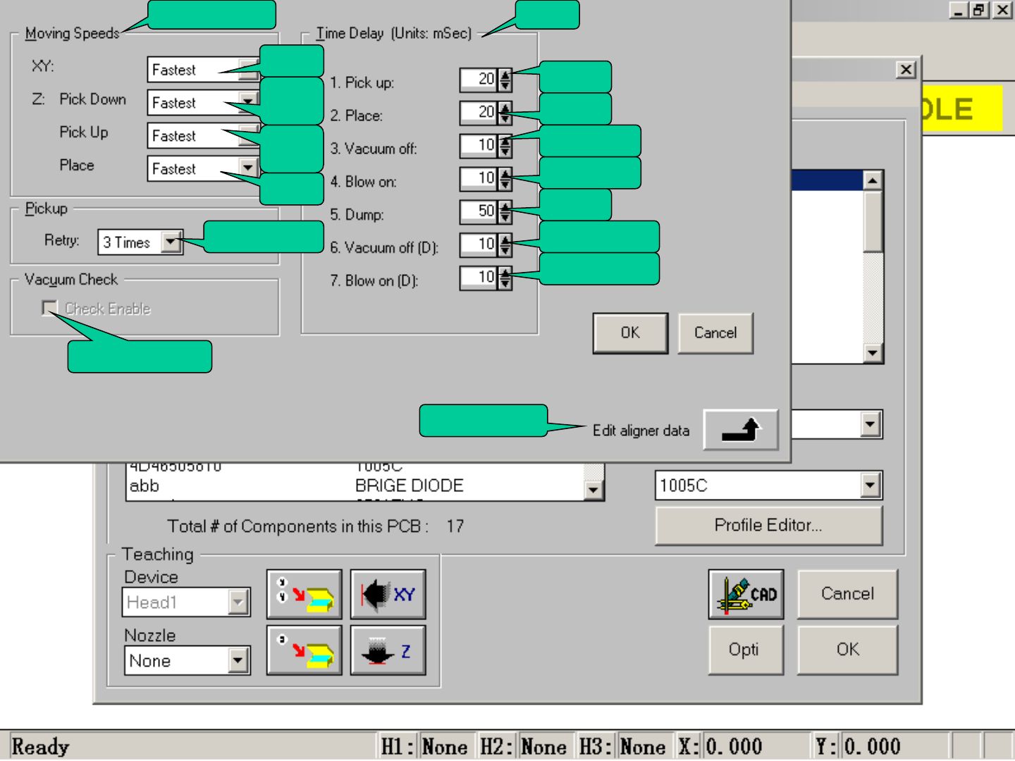
Task: Click the two-dot teaching icon beside the XY button
Action: point(304,594)
